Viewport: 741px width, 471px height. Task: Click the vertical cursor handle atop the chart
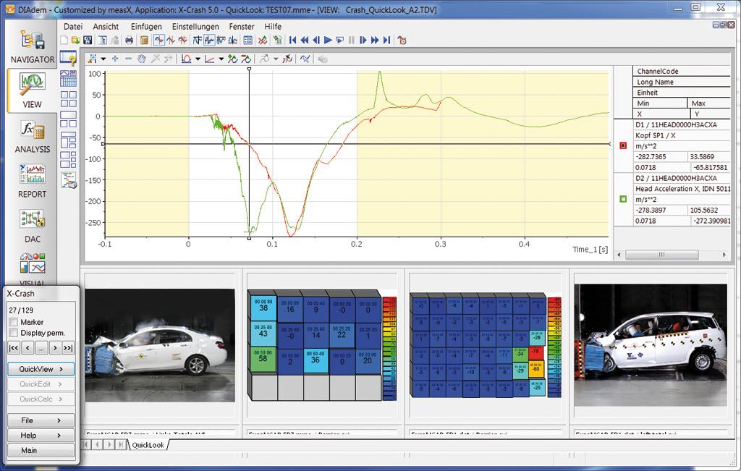(x=249, y=69)
